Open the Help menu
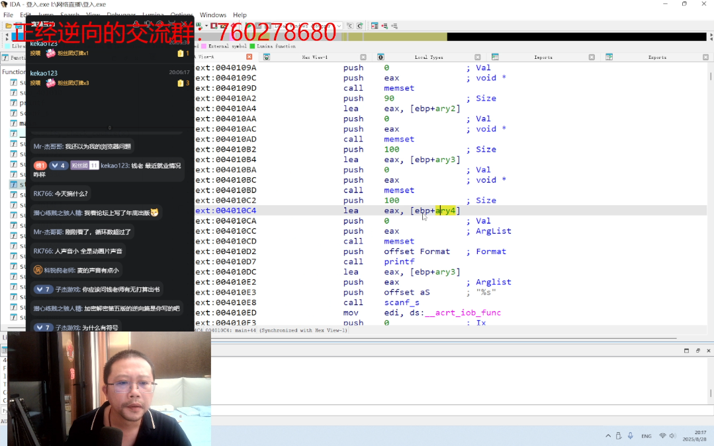 tap(240, 15)
